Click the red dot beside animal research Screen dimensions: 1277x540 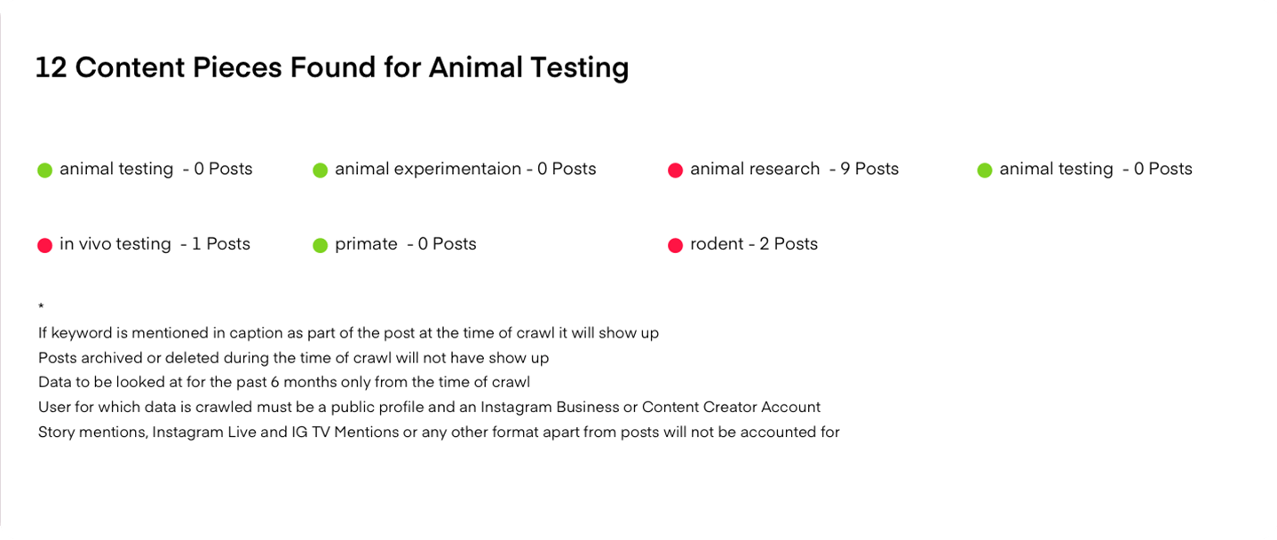click(675, 171)
